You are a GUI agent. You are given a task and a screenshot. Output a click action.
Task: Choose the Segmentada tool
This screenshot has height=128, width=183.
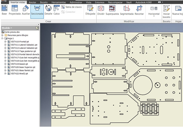(127, 10)
